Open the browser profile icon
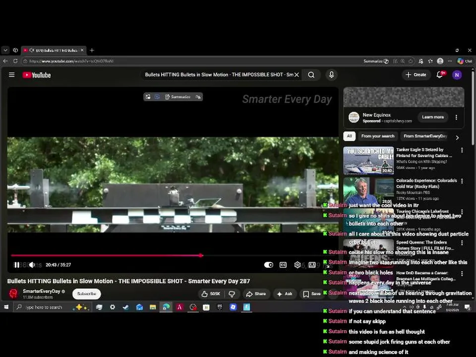476x357 pixels. click(x=440, y=61)
